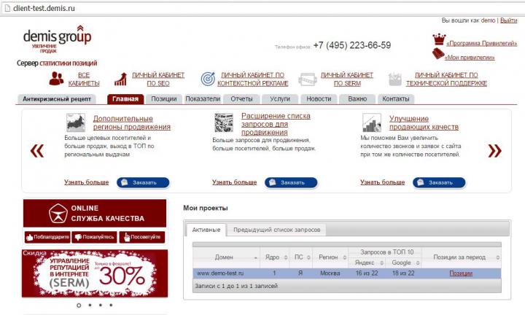The height and width of the screenshot is (315, 525).
Task: Open the «Программа Привилегий» link
Action: coord(481,44)
